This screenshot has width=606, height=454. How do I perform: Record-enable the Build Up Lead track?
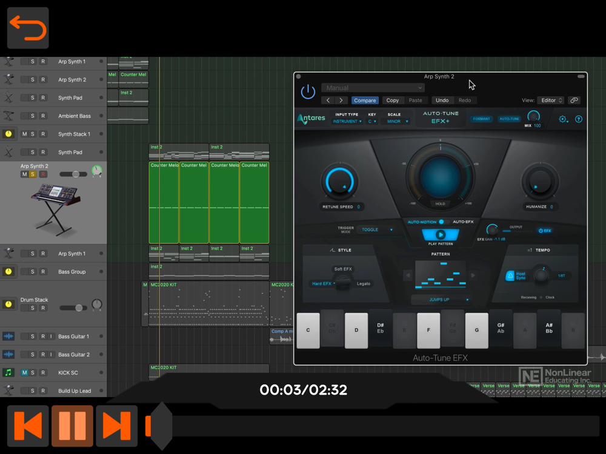point(43,390)
